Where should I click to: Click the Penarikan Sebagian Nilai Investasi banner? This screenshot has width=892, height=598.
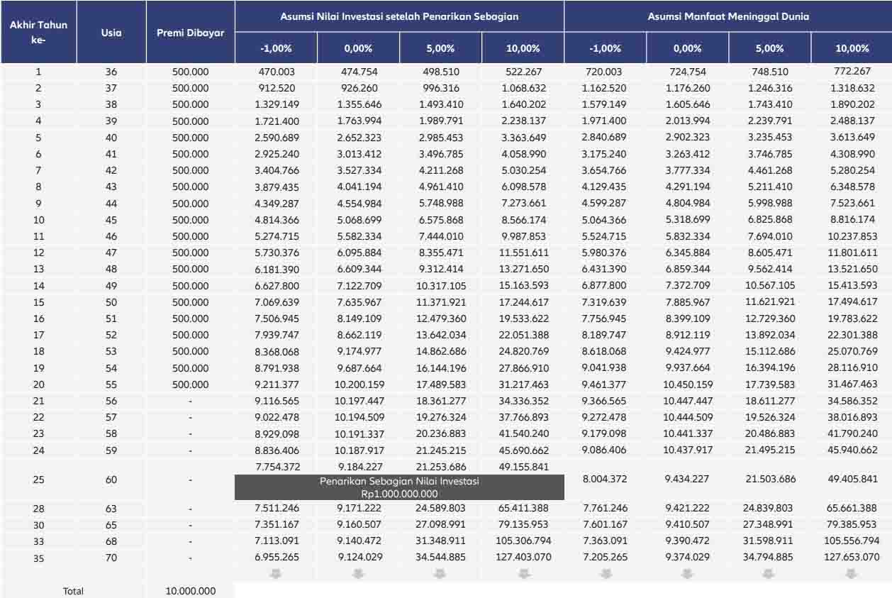tap(400, 487)
